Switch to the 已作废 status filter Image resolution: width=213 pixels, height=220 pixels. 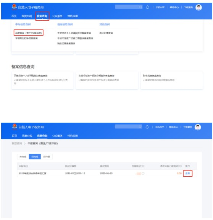click(x=47, y=157)
